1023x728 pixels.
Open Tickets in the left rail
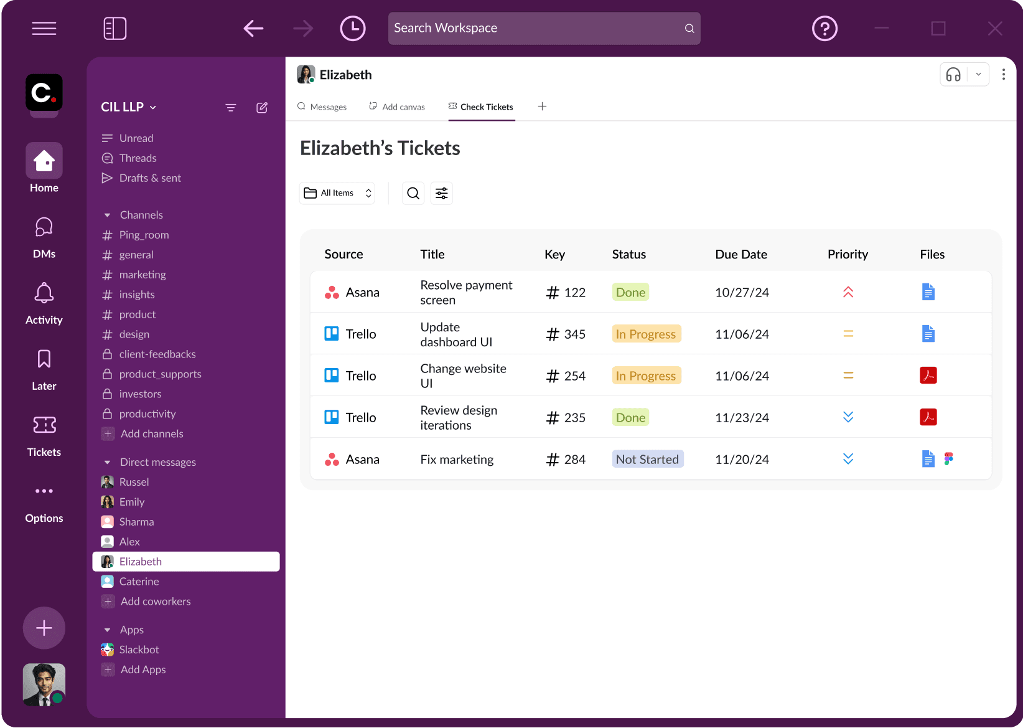point(44,435)
